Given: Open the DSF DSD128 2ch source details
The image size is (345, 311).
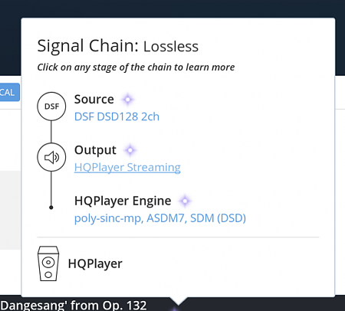Looking at the screenshot, I should click(117, 116).
